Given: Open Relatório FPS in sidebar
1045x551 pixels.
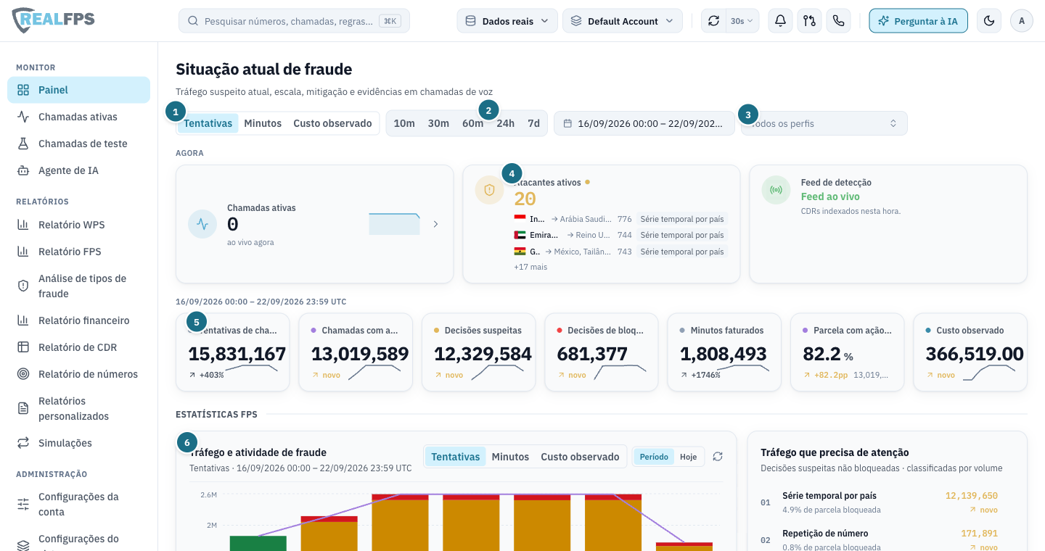Looking at the screenshot, I should coord(78,252).
